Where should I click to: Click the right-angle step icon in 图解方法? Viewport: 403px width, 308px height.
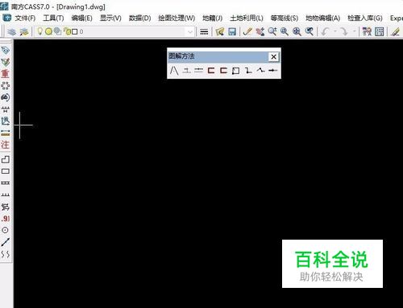(x=248, y=71)
